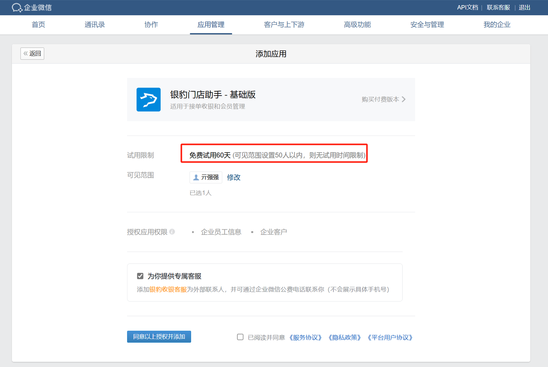The height and width of the screenshot is (367, 548).
Task: Open 我的企业 tab
Action: [x=497, y=25]
